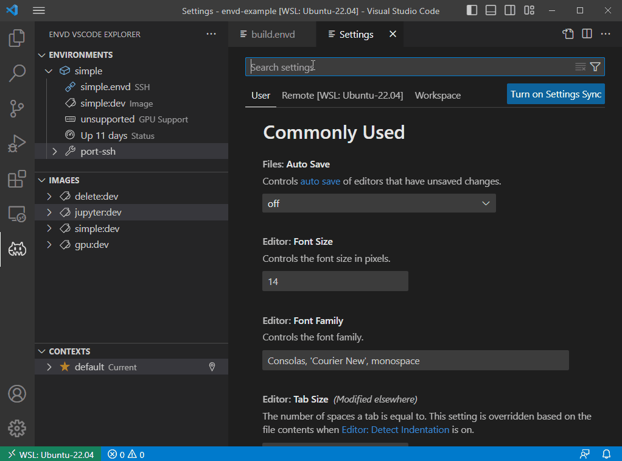
Task: Click the Font Size value field
Action: (x=335, y=281)
